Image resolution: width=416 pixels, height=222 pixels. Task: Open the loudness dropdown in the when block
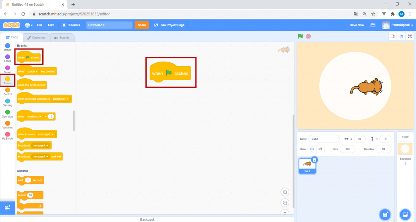(35, 116)
